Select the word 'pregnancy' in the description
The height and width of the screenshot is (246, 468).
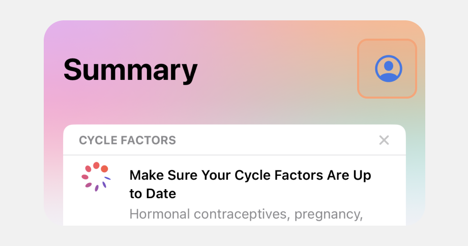pos(328,214)
